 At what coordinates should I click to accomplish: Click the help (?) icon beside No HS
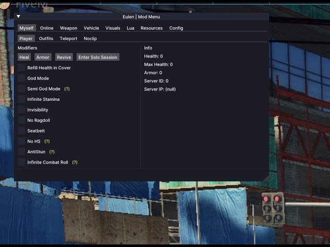[47, 142]
